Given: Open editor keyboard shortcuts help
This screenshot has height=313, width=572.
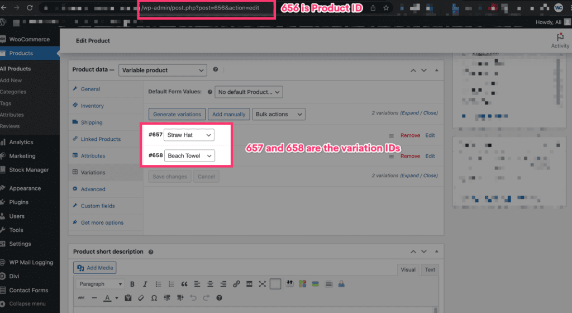Looking at the screenshot, I should click(219, 298).
